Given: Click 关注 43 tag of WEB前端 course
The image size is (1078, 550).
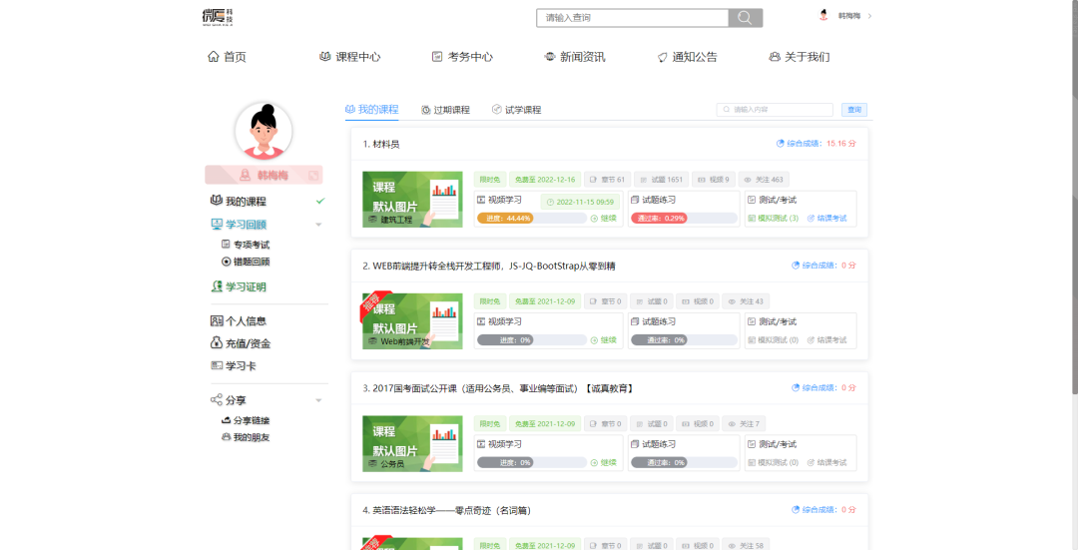Looking at the screenshot, I should point(746,301).
